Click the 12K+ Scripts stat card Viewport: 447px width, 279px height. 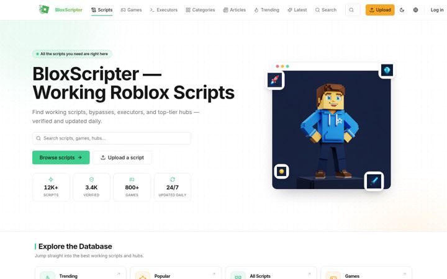pos(51,187)
